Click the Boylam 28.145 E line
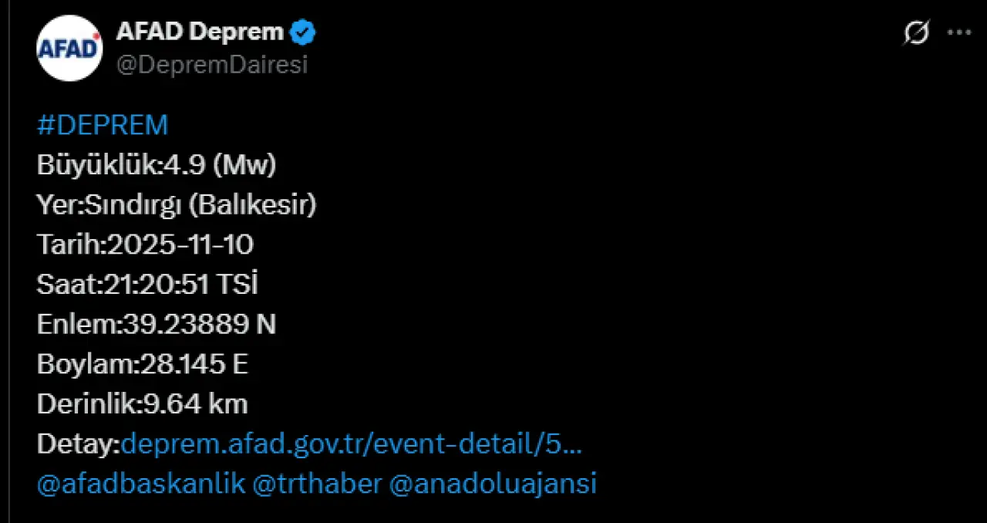The width and height of the screenshot is (987, 523). [142, 365]
